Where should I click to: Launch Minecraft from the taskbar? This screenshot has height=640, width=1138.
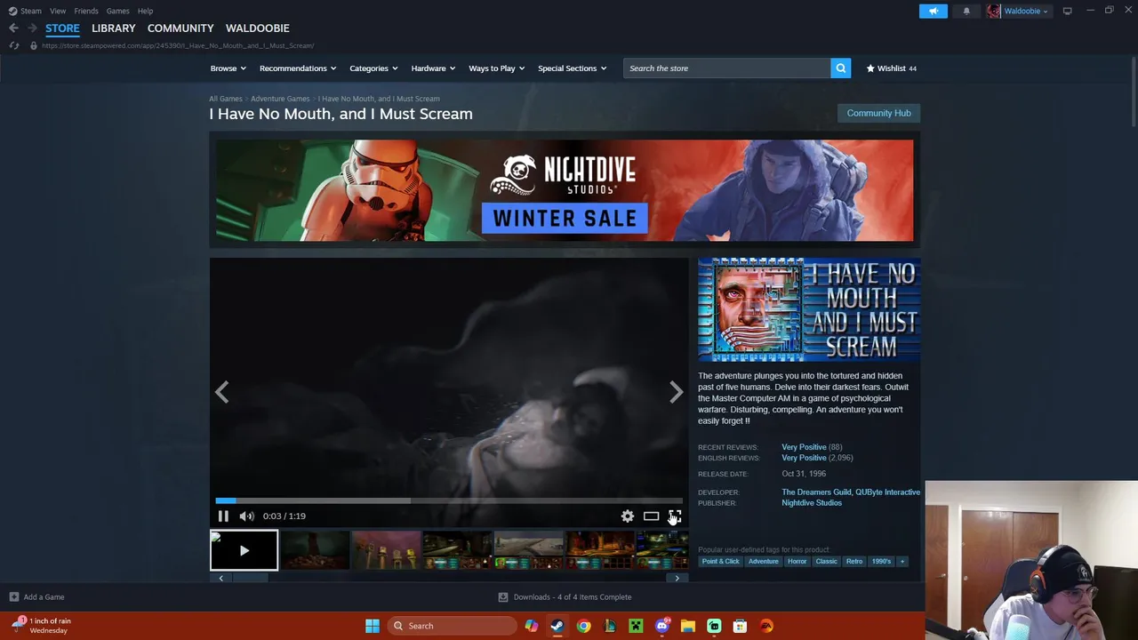click(x=636, y=626)
